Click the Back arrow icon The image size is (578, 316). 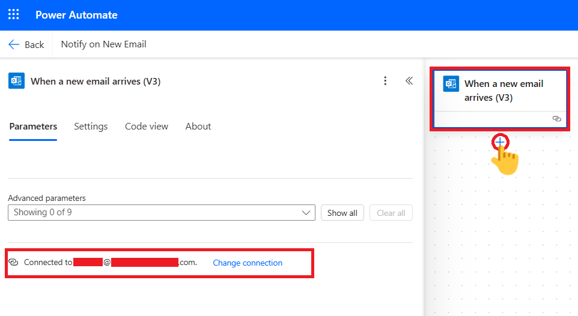[14, 44]
